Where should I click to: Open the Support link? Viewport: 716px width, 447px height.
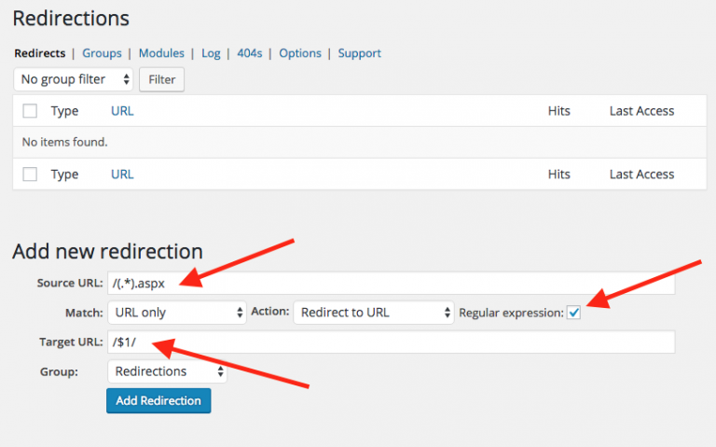tap(359, 53)
